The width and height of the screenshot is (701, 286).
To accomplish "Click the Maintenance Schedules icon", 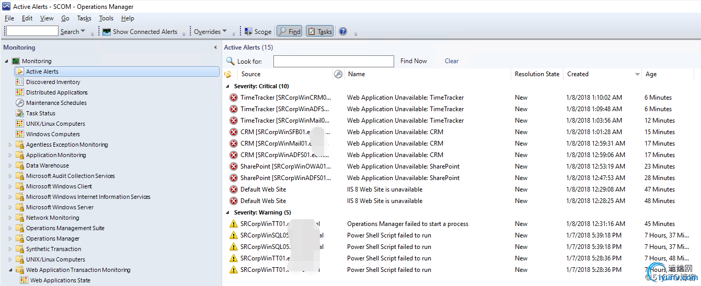I will (20, 103).
